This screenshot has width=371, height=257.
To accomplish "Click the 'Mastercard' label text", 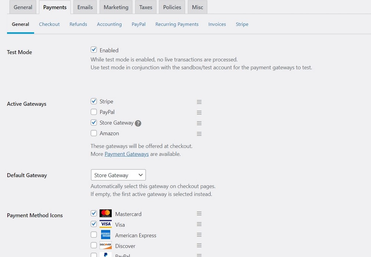I will pyautogui.click(x=128, y=214).
